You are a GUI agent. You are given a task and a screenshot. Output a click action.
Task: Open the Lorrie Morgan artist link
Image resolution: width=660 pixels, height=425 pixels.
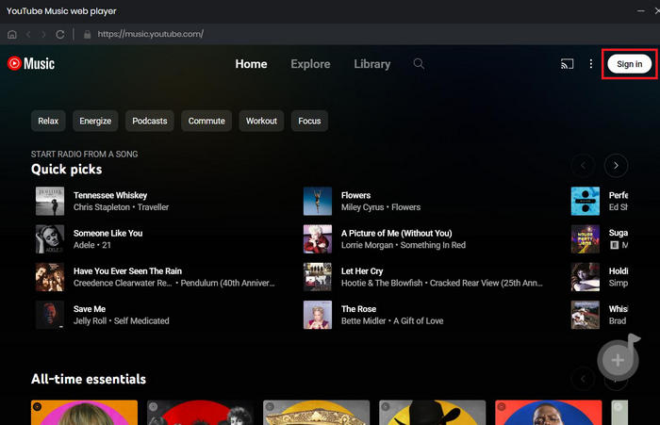tap(367, 245)
